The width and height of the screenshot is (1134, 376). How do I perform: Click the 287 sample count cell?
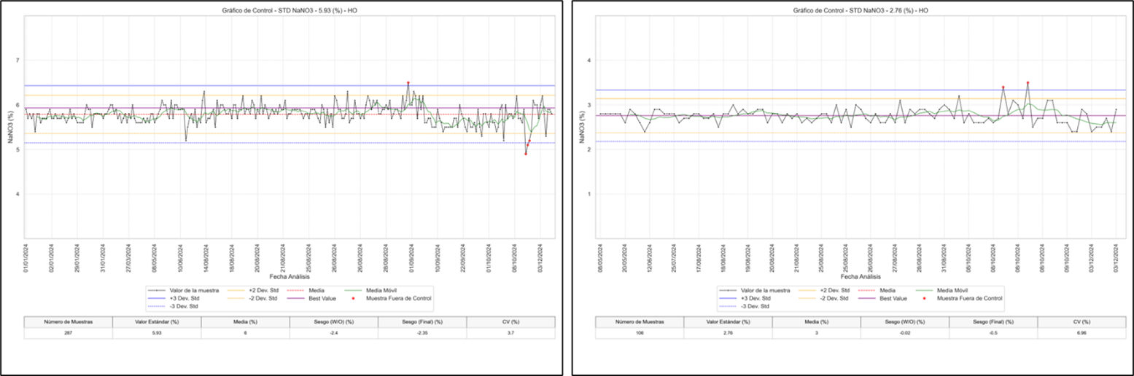pyautogui.click(x=68, y=332)
